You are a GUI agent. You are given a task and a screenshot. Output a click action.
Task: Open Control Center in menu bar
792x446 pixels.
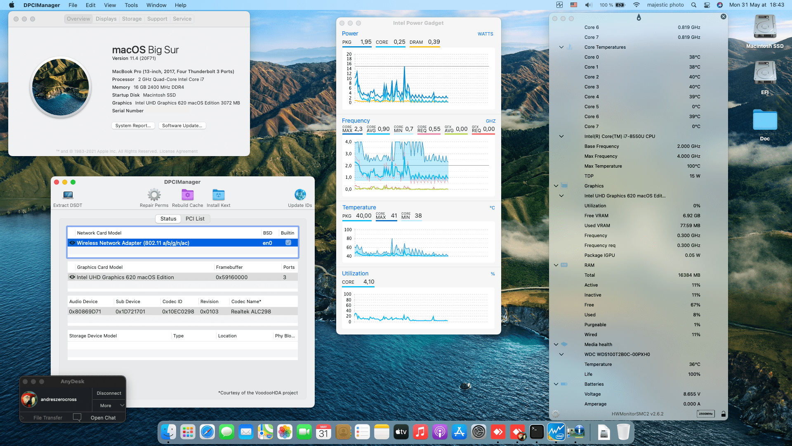coord(707,5)
